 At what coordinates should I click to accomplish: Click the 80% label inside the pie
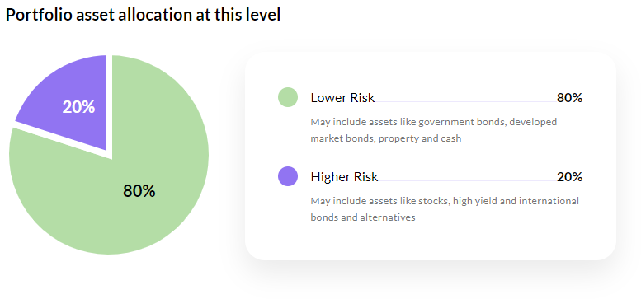(139, 191)
